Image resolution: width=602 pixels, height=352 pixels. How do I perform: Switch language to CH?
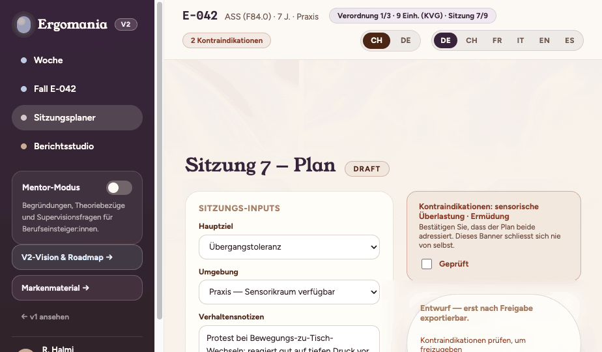(x=472, y=40)
